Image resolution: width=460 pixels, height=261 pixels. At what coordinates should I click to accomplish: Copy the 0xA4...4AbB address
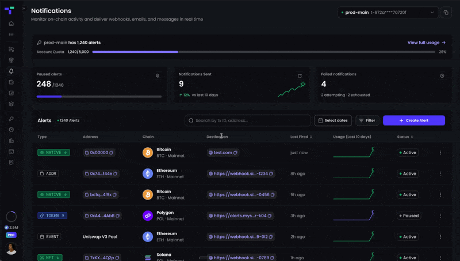pos(118,216)
